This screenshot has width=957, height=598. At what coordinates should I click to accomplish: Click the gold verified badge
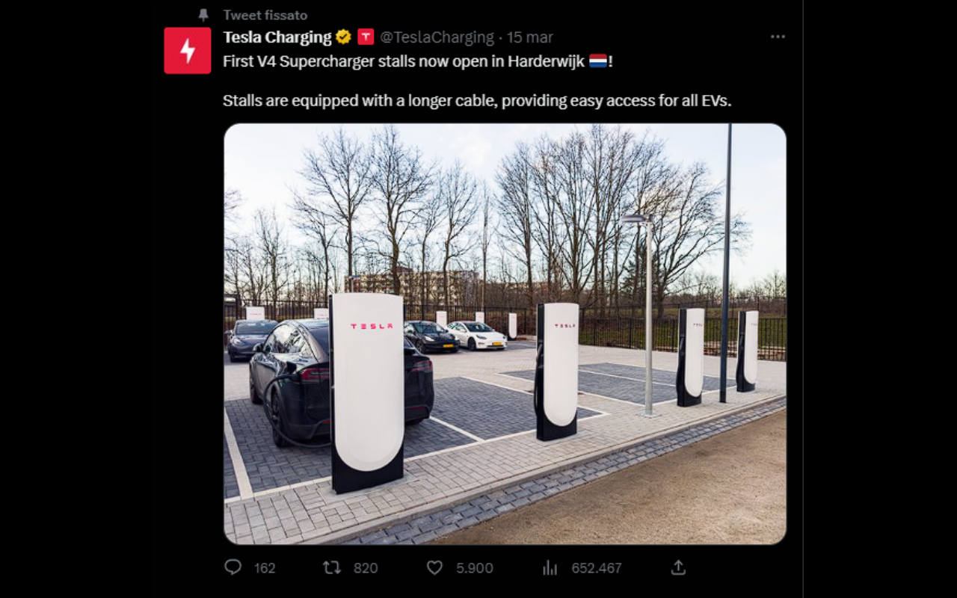point(343,37)
